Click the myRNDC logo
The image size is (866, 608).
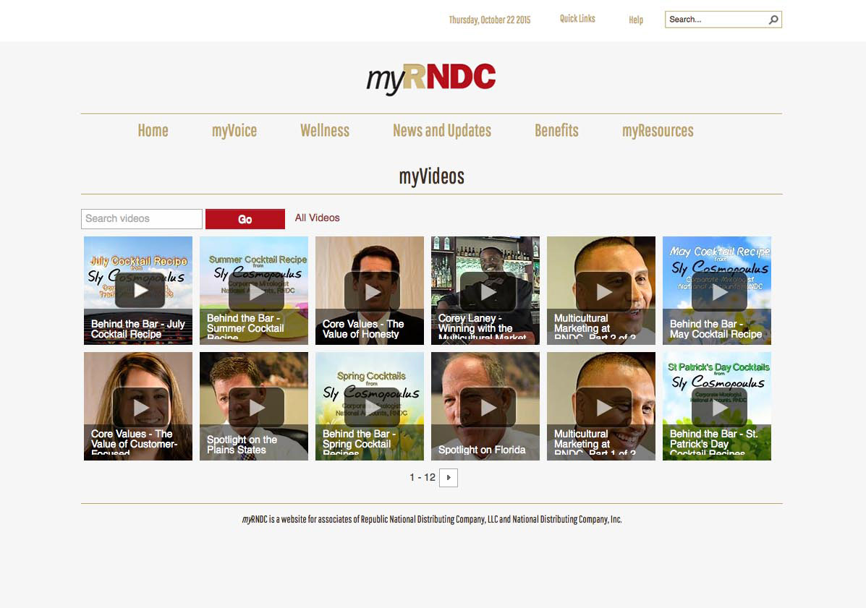click(x=431, y=78)
